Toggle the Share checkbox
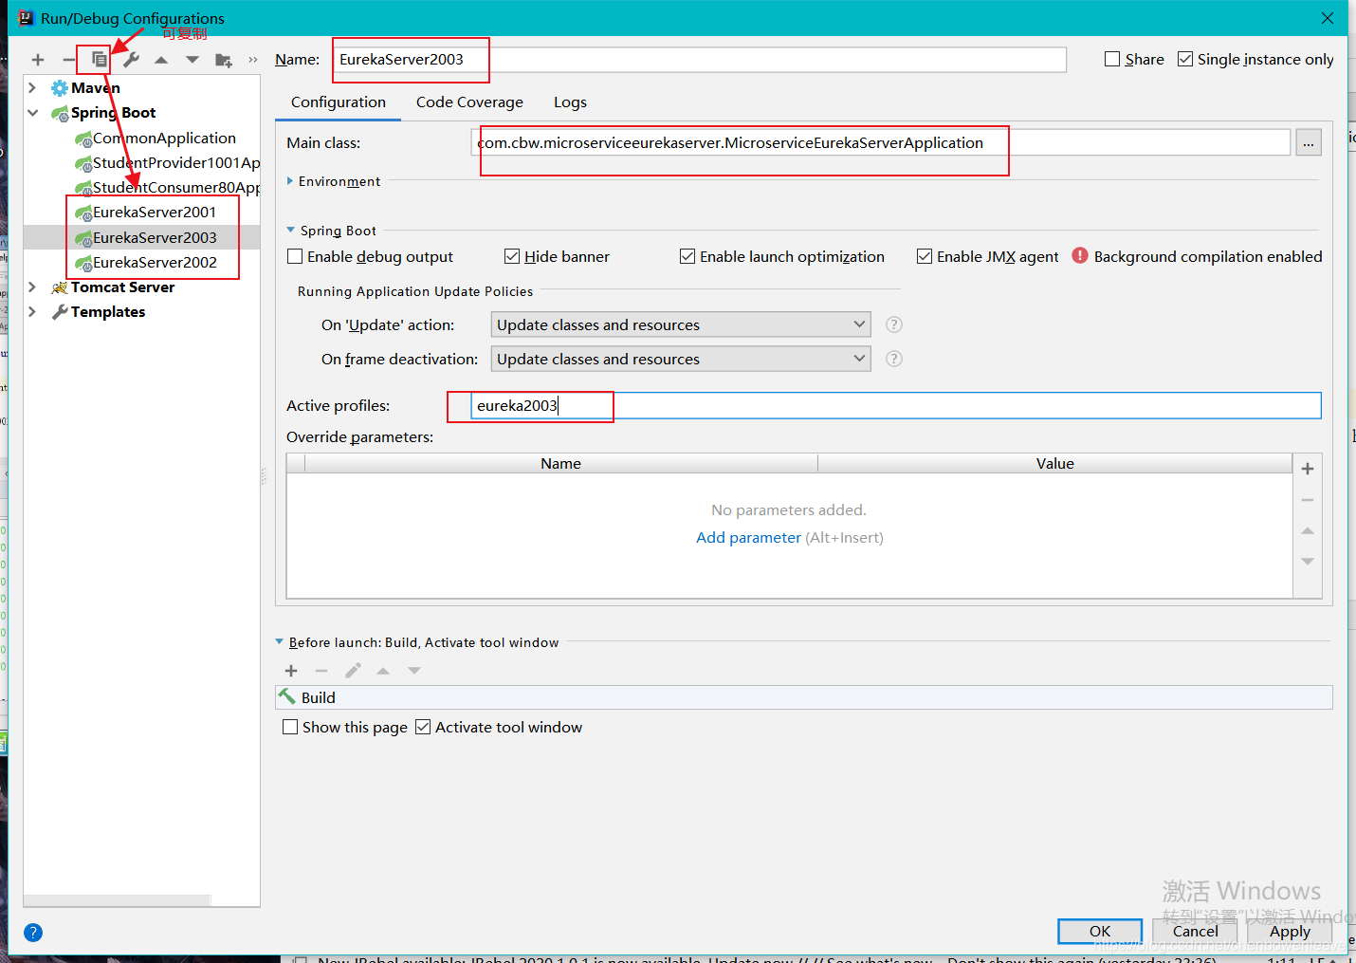 1112,59
